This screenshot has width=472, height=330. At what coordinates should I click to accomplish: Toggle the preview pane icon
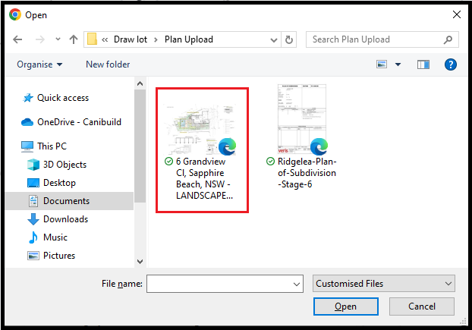[x=423, y=64]
